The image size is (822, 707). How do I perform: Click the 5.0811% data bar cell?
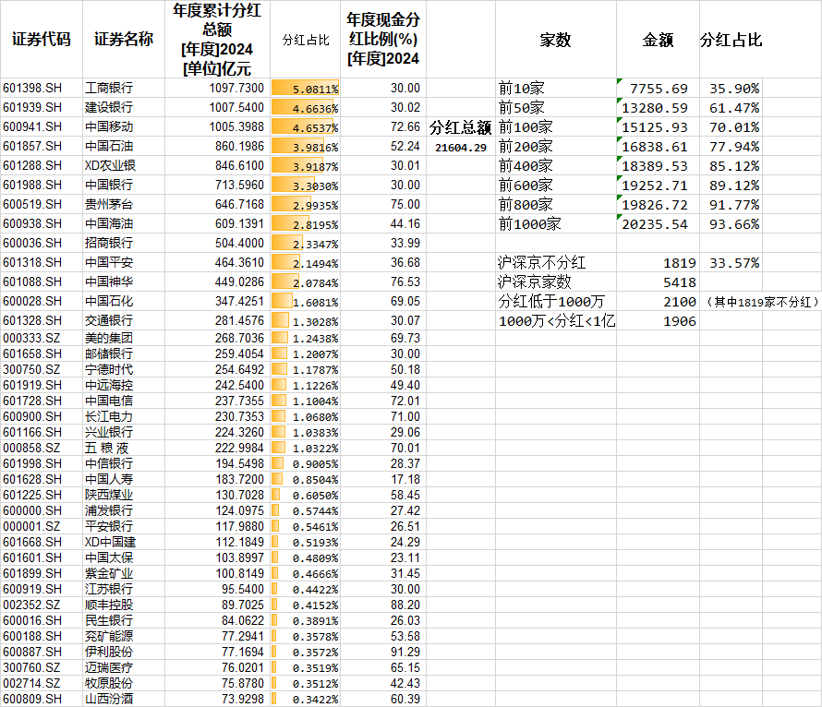[x=307, y=89]
